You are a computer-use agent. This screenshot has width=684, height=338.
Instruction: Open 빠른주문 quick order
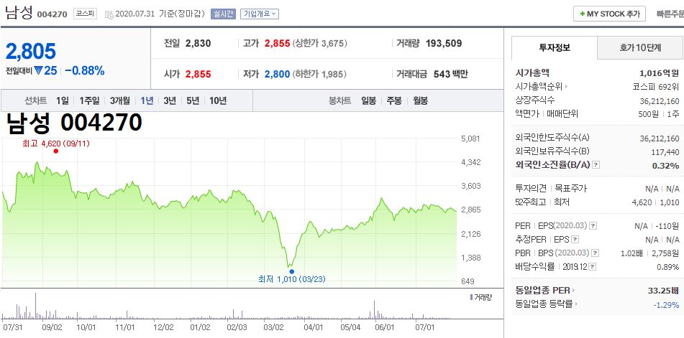tap(670, 14)
